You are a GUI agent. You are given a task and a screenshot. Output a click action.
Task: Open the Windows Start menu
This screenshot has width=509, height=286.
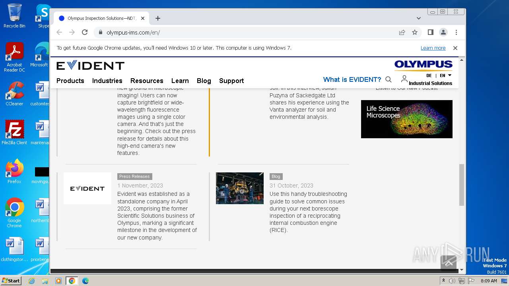click(x=11, y=280)
